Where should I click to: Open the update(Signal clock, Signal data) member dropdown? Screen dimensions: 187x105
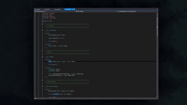(137, 11)
